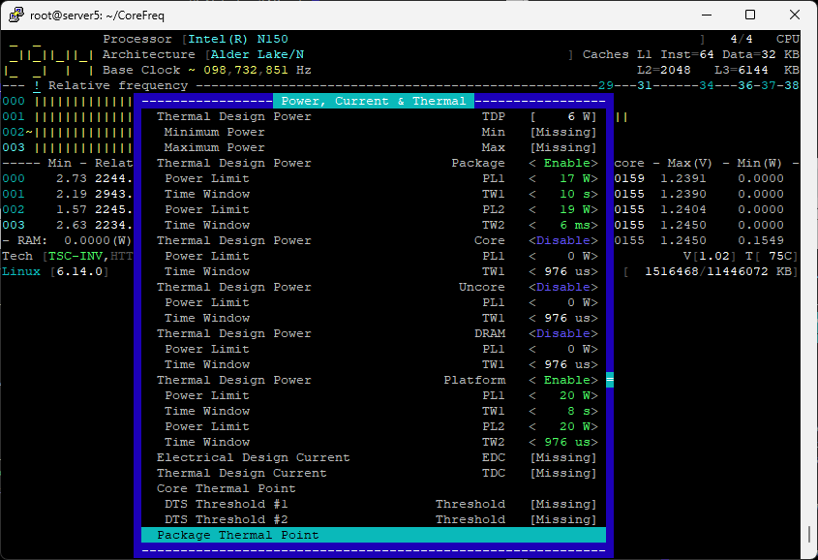Viewport: 818px width, 560px height.
Task: Close the PuTTY terminal window
Action: tap(794, 15)
